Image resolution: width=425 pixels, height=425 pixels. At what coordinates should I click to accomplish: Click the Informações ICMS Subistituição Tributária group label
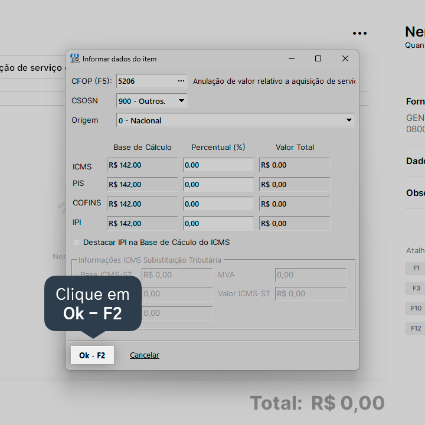tap(149, 260)
